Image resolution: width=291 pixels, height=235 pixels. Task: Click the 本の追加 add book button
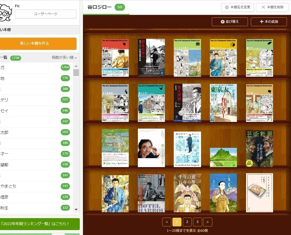269,22
